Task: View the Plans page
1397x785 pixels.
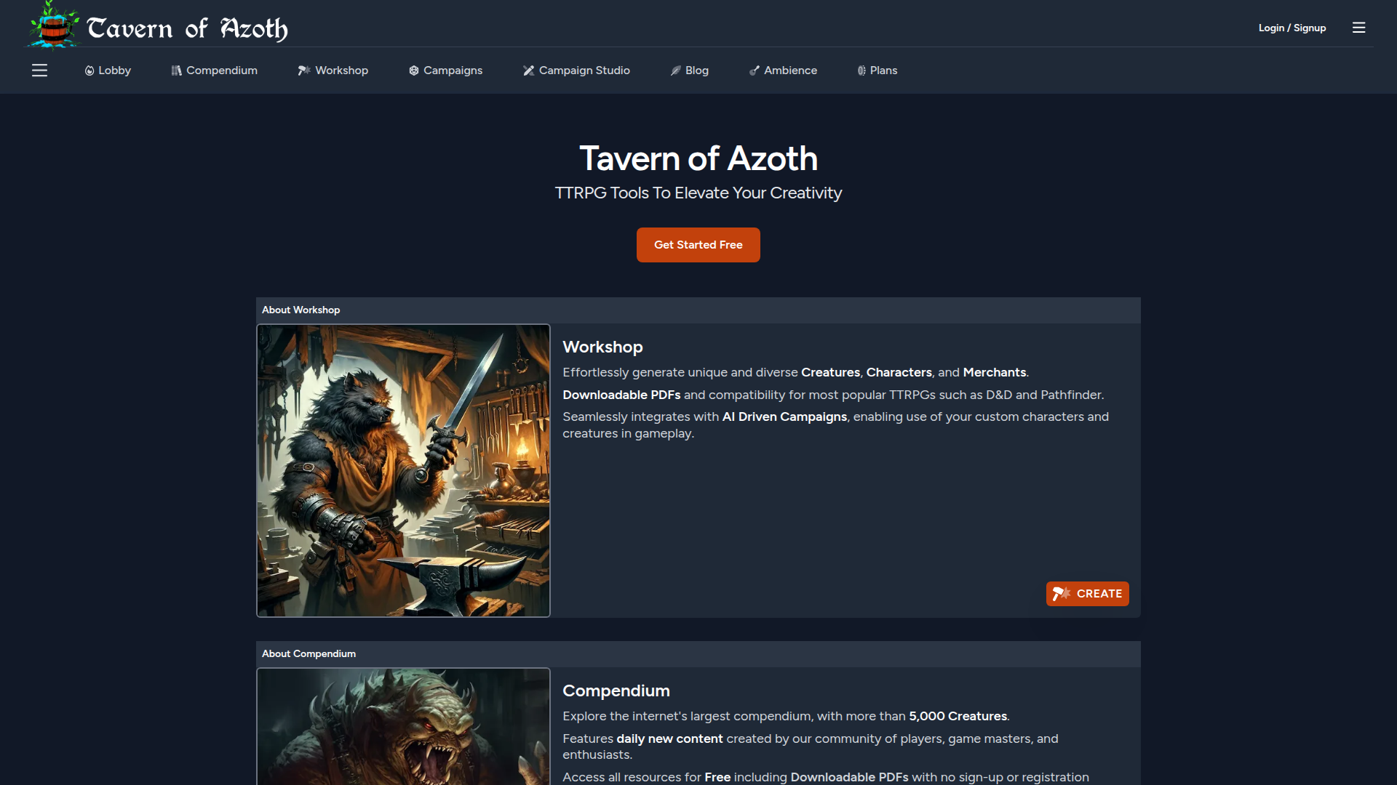Action: point(877,71)
